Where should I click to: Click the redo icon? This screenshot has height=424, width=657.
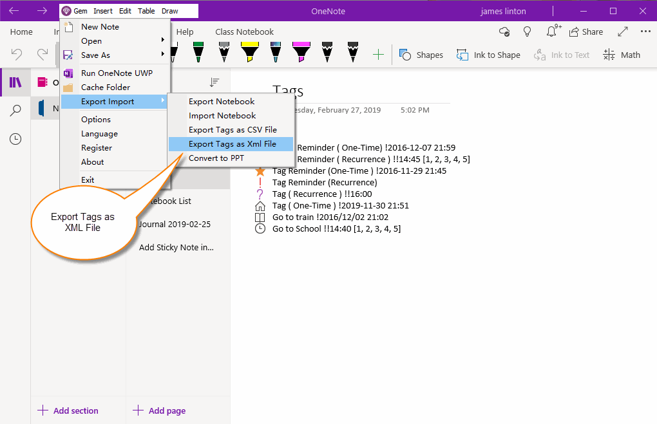point(43,54)
